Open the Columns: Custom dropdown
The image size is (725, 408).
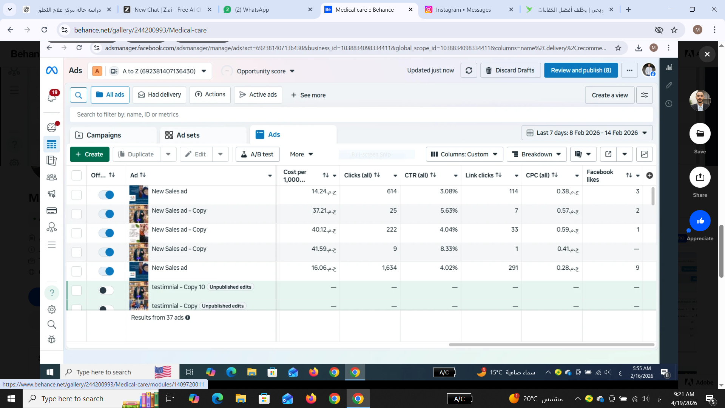coord(464,155)
